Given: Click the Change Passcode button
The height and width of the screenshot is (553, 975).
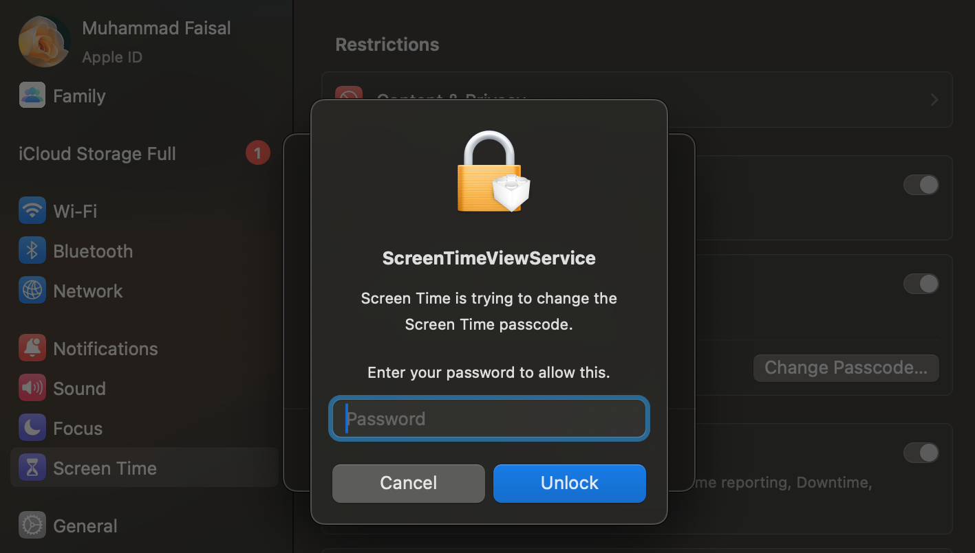Looking at the screenshot, I should click(846, 368).
